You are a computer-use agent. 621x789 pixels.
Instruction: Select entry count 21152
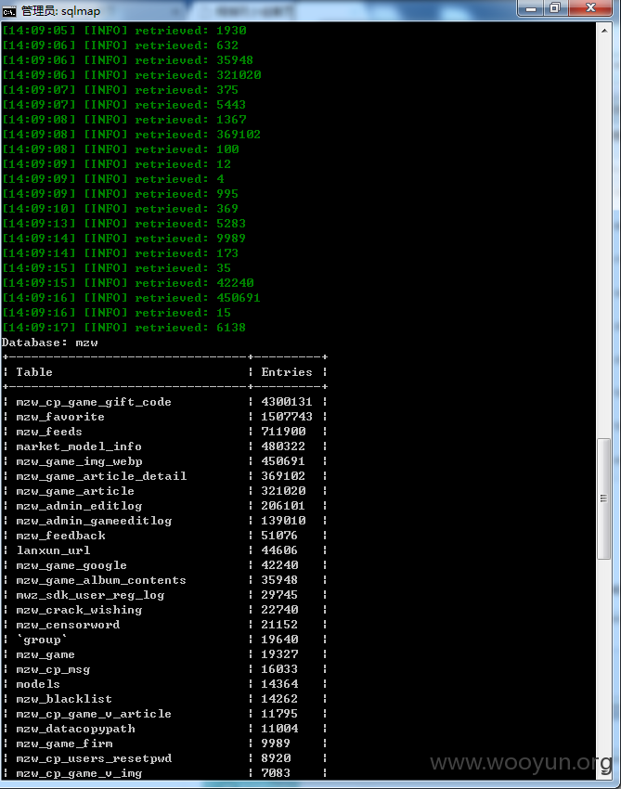coord(279,625)
